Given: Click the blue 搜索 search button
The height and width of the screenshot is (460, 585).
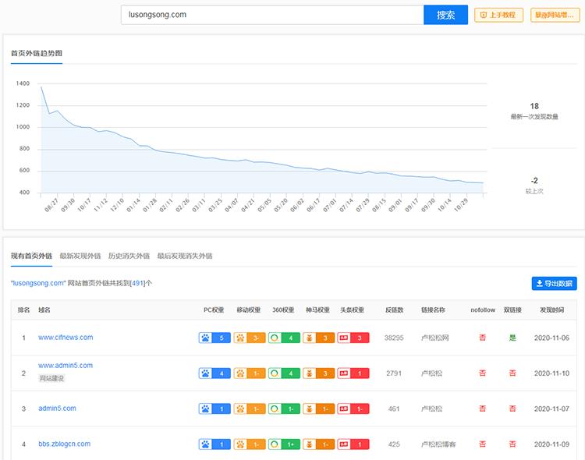Looking at the screenshot, I should (x=445, y=15).
